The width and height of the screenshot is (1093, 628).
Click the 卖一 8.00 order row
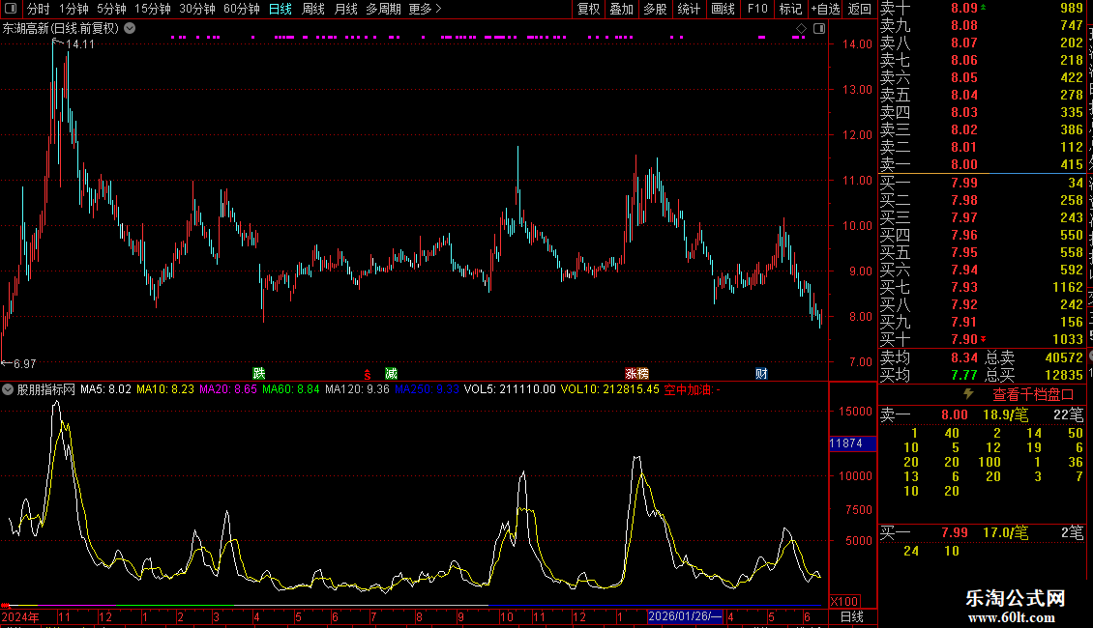[x=982, y=164]
